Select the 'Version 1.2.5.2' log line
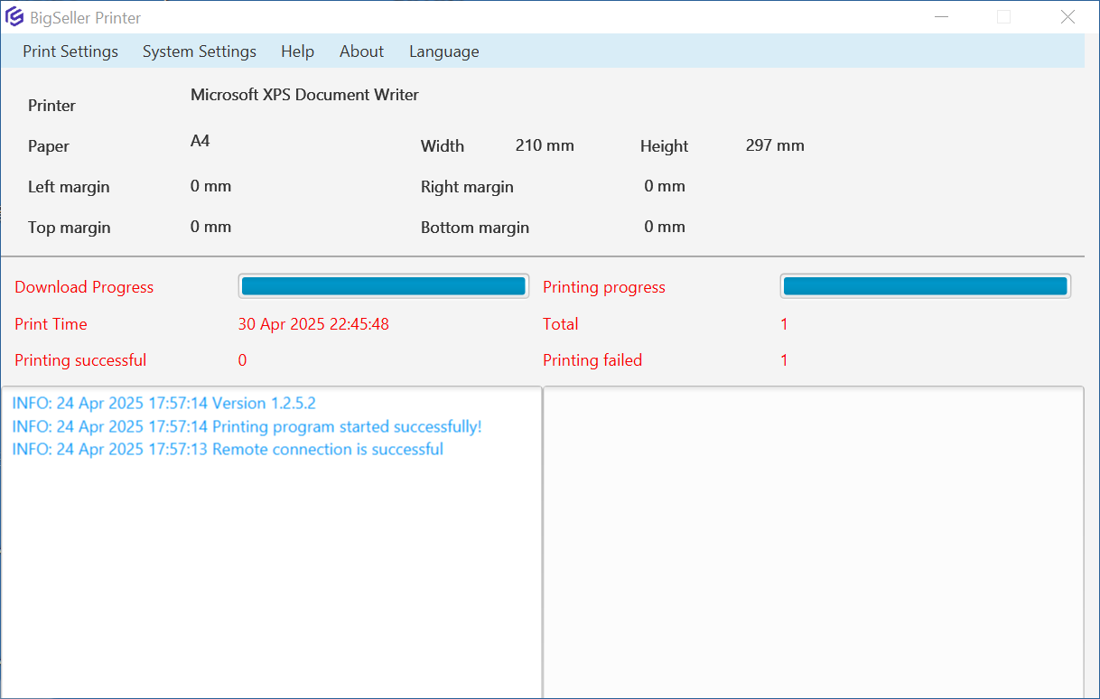The image size is (1100, 699). point(164,403)
